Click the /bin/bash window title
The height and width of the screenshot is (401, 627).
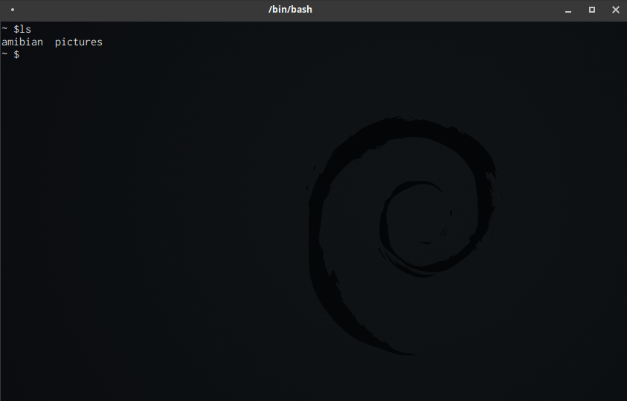click(290, 10)
